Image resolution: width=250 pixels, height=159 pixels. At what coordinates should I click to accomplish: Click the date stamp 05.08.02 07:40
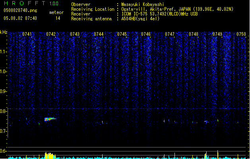point(20,18)
